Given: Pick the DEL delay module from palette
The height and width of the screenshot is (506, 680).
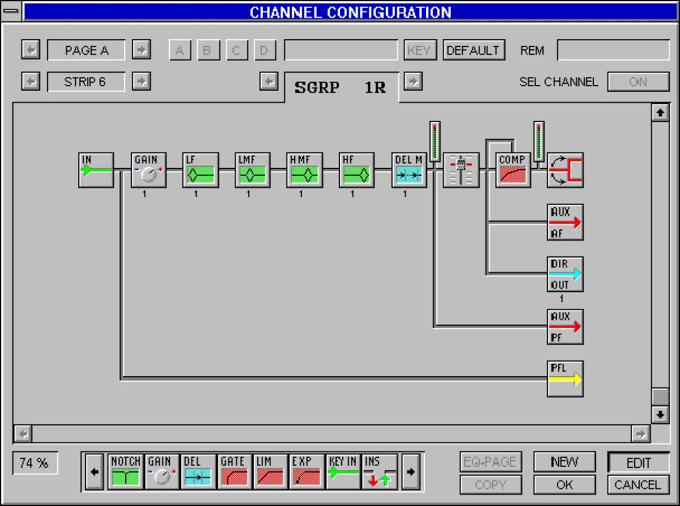Looking at the screenshot, I should pos(198,471).
